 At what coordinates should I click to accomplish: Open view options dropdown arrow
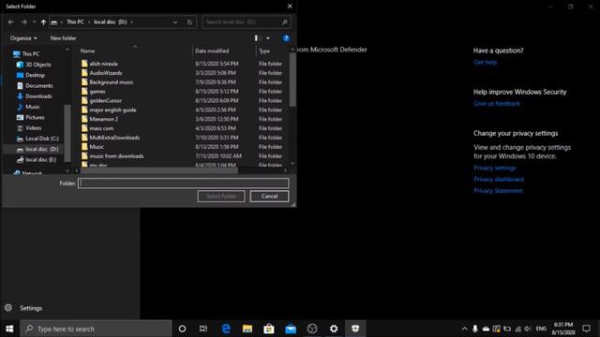[x=268, y=38]
